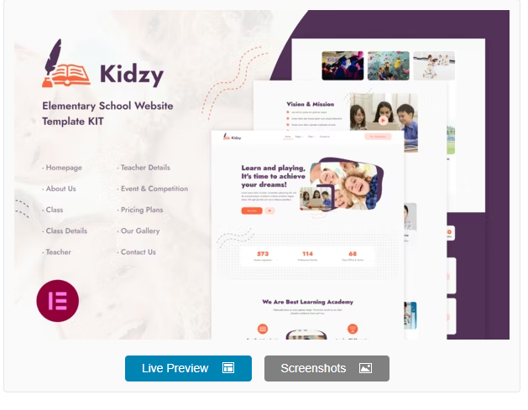Click the Elementor logo badge
The height and width of the screenshot is (410, 528).
click(58, 301)
